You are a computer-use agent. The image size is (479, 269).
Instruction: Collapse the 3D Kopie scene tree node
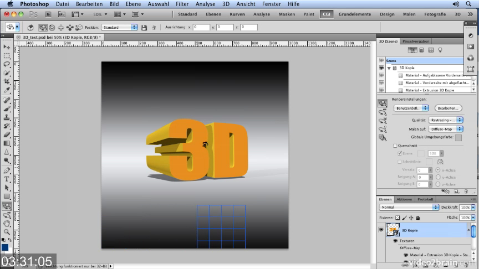tap(389, 68)
